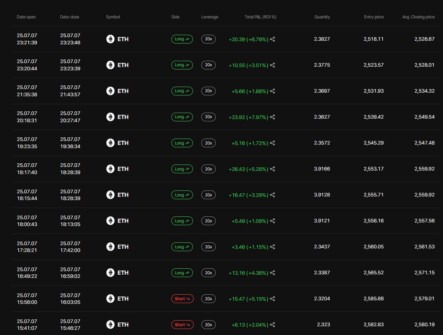This screenshot has width=443, height=335.
Task: Click Long badge in 18:17:40 row
Action: click(182, 169)
